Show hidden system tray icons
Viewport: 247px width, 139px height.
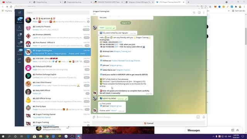click(213, 136)
